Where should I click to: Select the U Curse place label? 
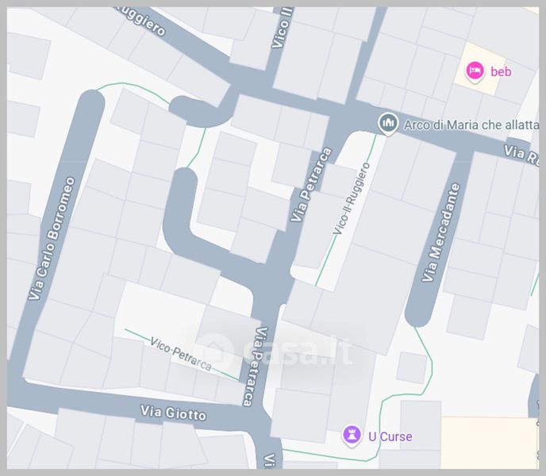[x=390, y=436]
